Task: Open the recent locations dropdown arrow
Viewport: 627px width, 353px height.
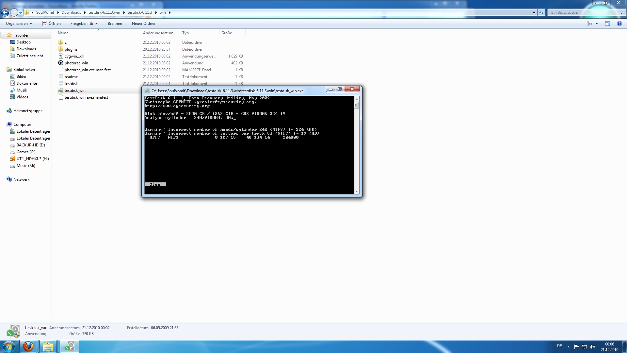Action: click(21, 13)
